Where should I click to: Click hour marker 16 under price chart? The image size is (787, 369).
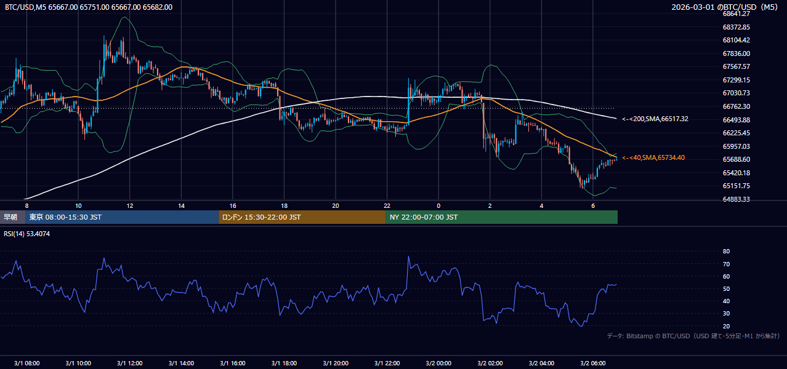(x=233, y=205)
